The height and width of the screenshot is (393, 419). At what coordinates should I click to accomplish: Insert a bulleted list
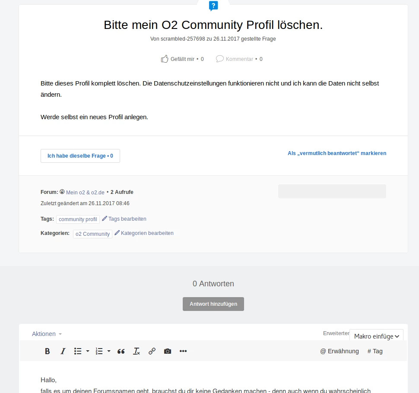click(78, 351)
